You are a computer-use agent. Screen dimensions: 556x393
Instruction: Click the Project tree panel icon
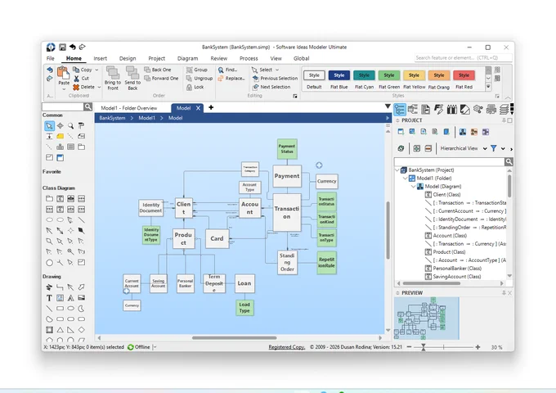point(400,110)
